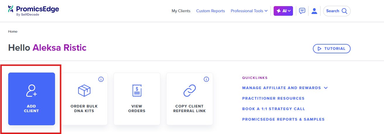
Task: Go to My Clients
Action: click(181, 11)
